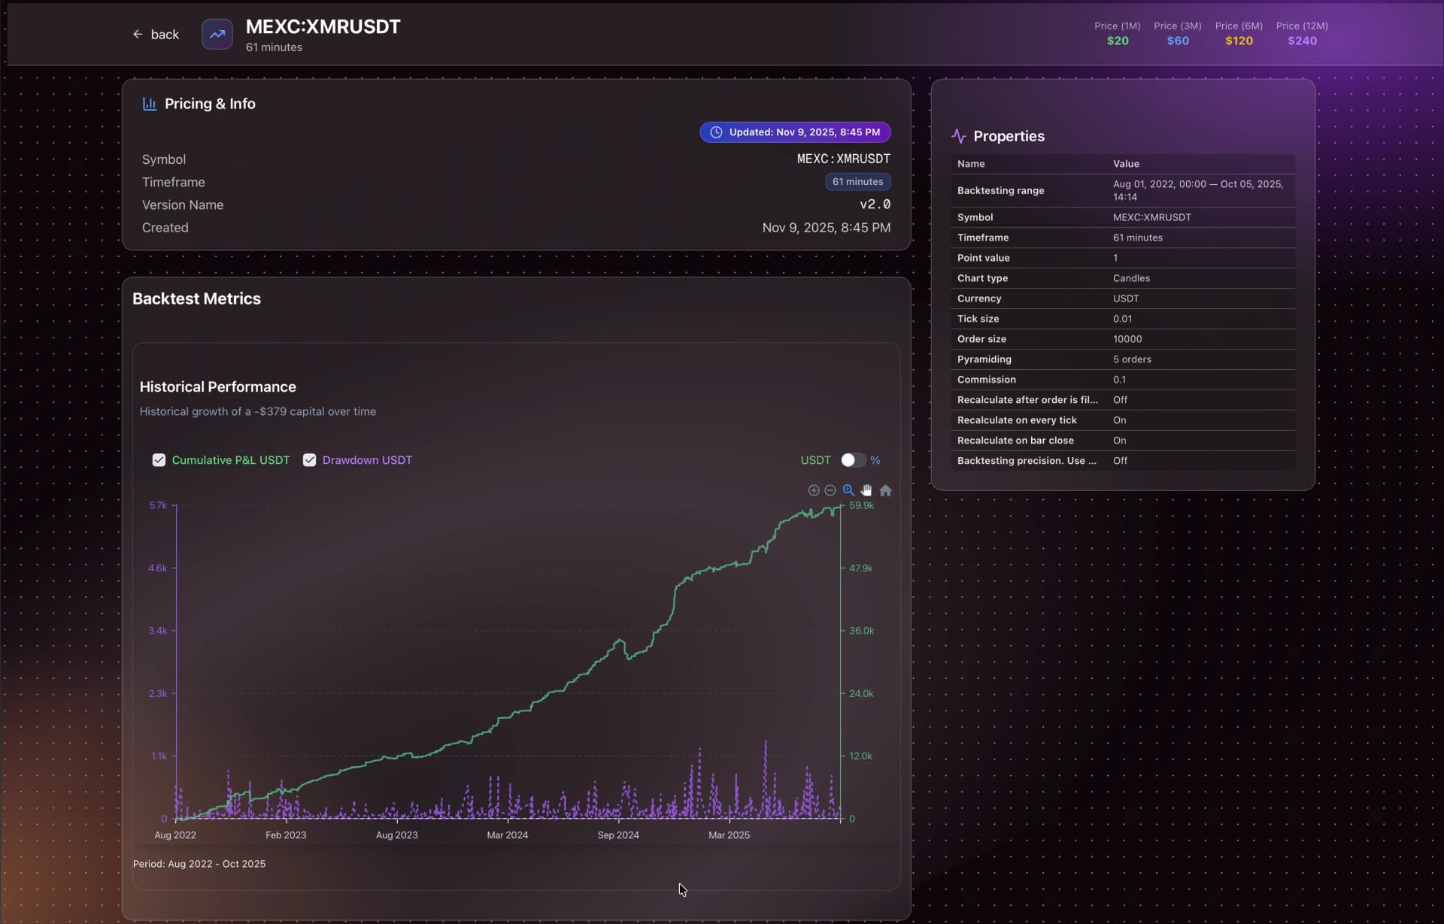This screenshot has width=1444, height=924.
Task: Click the trending arrow icon beside MEXC:XMRUSDT
Action: pyautogui.click(x=217, y=34)
